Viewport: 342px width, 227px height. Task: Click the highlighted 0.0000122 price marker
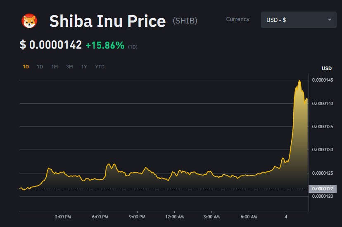tap(323, 189)
